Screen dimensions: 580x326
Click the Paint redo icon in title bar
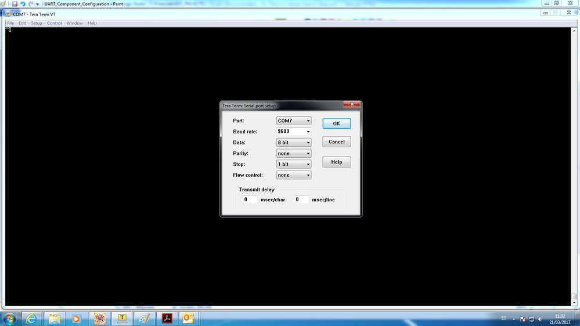[x=31, y=3]
